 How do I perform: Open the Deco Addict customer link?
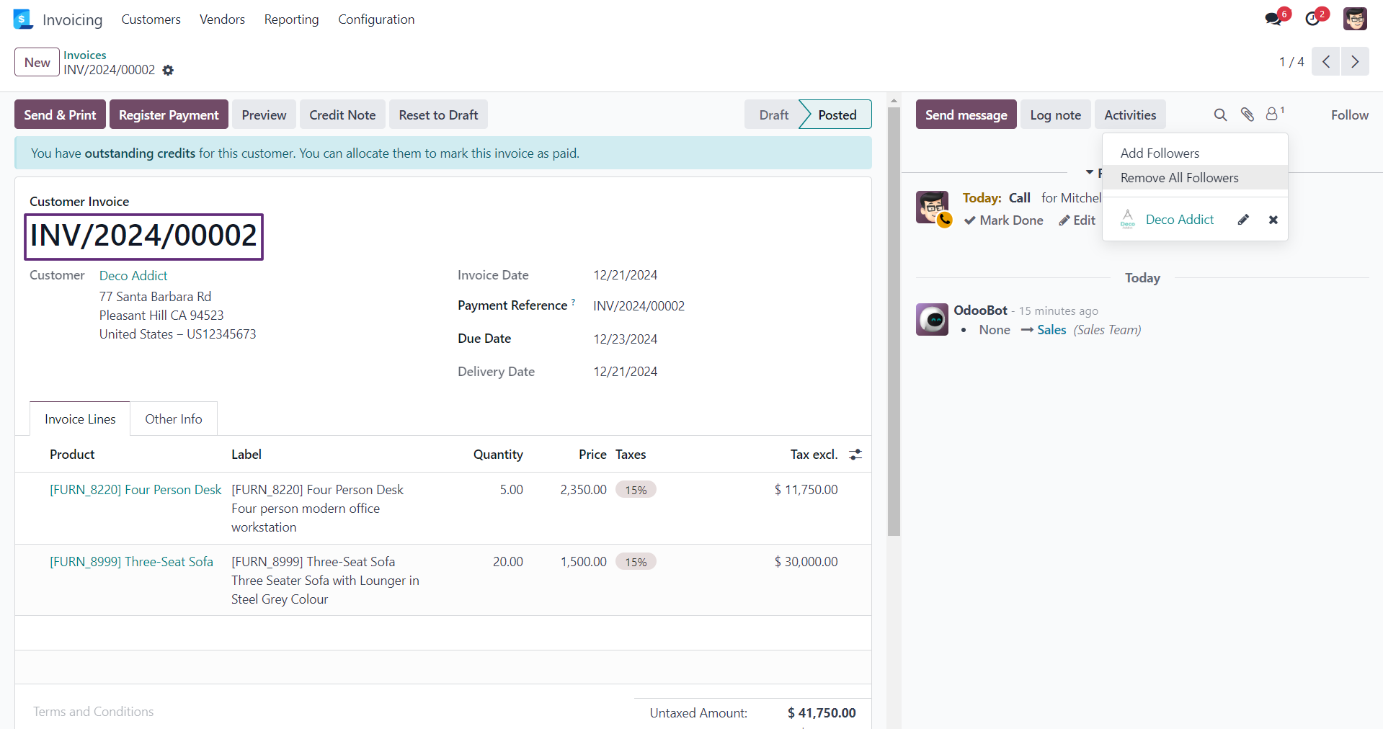click(x=133, y=276)
